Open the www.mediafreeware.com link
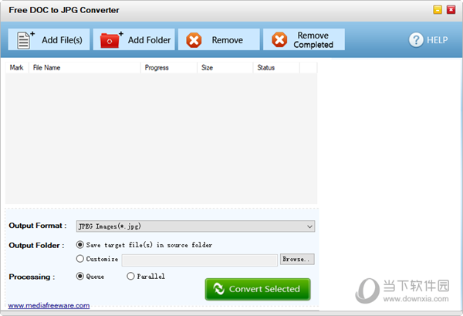Image resolution: width=463 pixels, height=316 pixels. click(x=49, y=305)
